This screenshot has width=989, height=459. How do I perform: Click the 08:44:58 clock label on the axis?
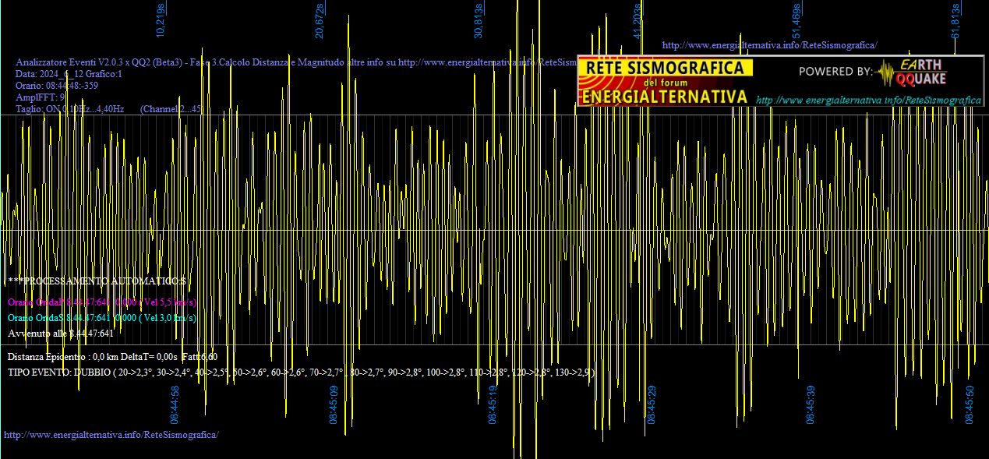pyautogui.click(x=175, y=404)
